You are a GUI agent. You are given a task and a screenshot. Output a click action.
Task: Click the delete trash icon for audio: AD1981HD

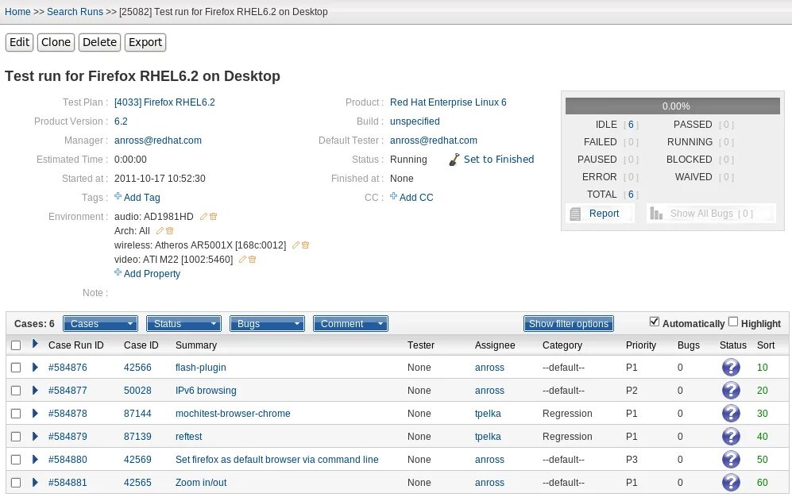(214, 217)
